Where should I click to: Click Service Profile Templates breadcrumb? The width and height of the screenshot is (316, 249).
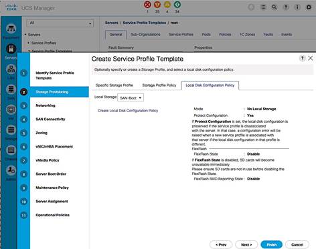point(145,23)
